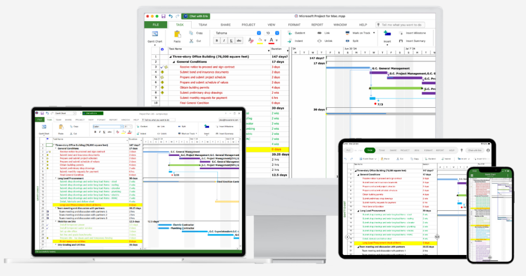Image resolution: width=526 pixels, height=276 pixels.
Task: Open the font size 10 dropdown on Mac monitor
Action: 277,33
